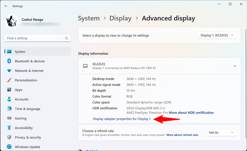Click the Active signal mode label

(106, 85)
